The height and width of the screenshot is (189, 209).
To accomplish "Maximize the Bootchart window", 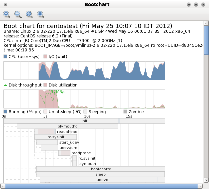I will 196,5.
